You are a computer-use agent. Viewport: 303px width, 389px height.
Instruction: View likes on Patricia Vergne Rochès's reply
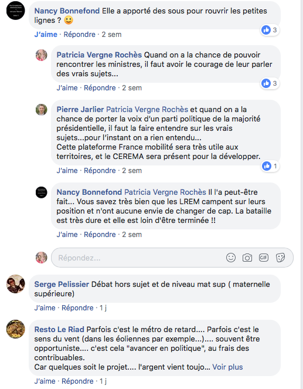270,83
